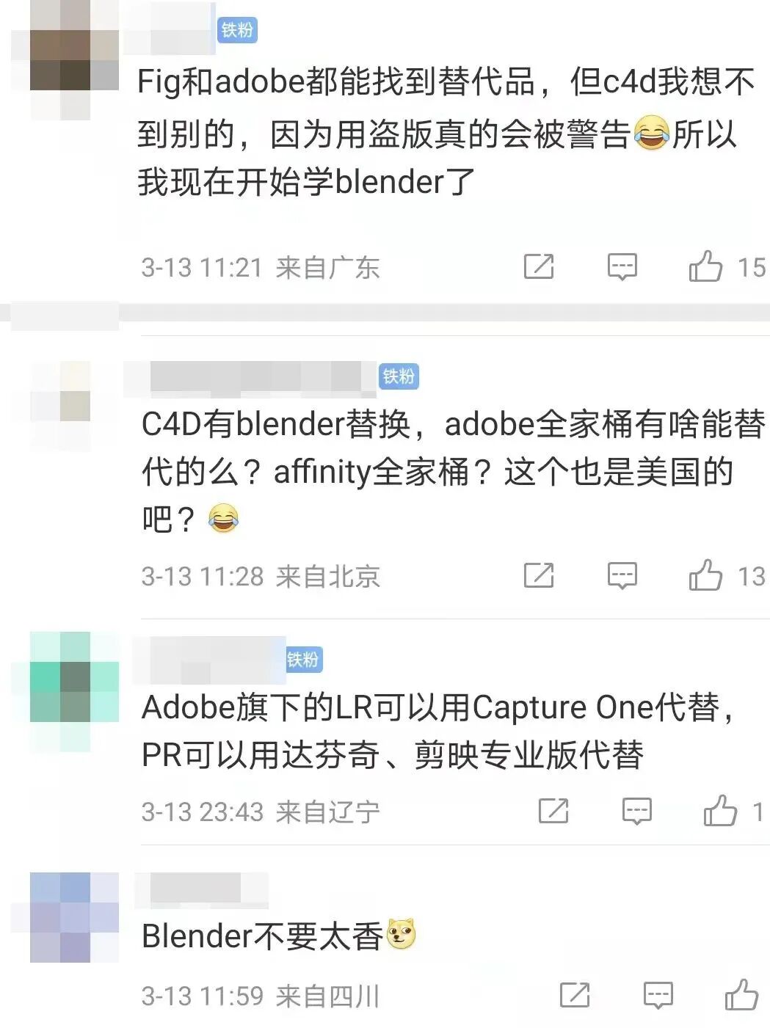Tap the 铁粉 badge on Liaoning comment

(x=303, y=660)
